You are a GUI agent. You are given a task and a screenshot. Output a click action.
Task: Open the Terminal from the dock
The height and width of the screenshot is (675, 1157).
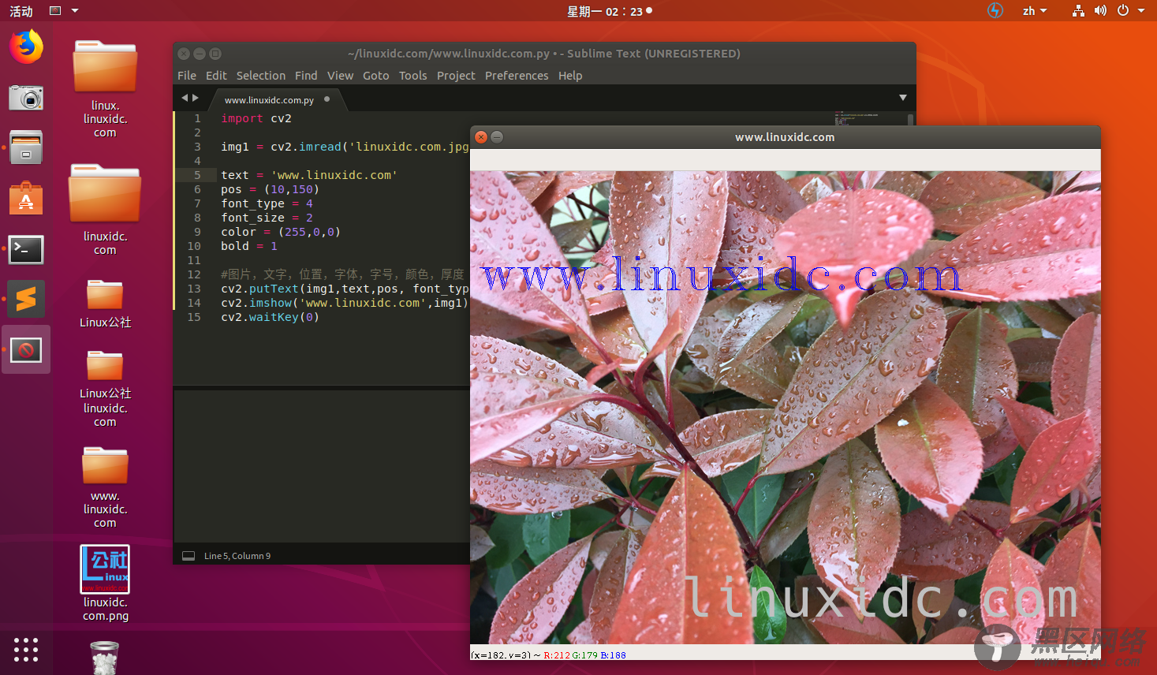point(26,249)
